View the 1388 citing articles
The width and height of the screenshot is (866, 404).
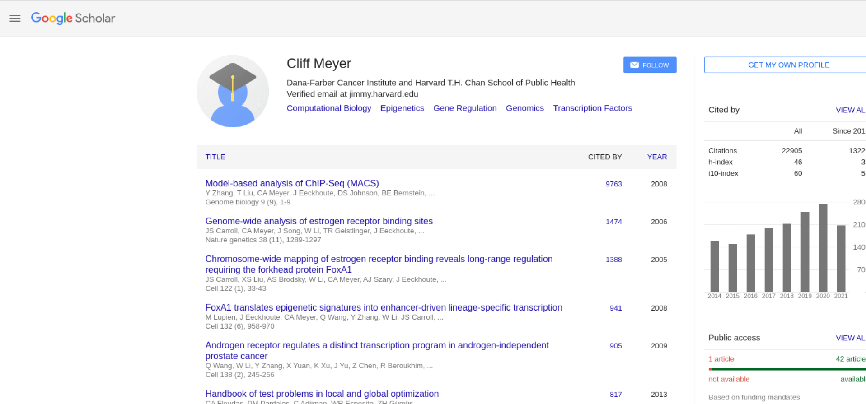click(613, 260)
